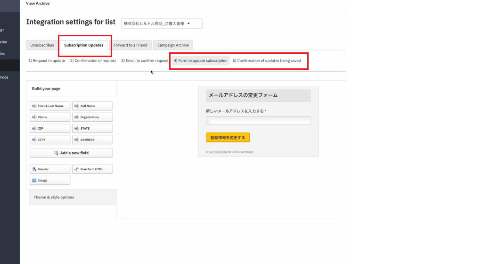
Task: Add the CITY field block
Action: pos(50,140)
